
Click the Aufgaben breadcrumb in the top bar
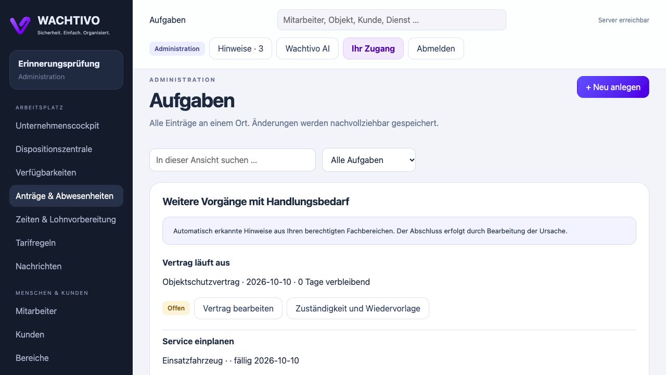pos(168,20)
